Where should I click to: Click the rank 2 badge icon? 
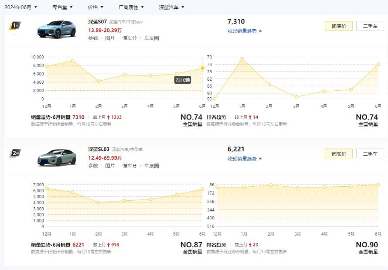15,153
